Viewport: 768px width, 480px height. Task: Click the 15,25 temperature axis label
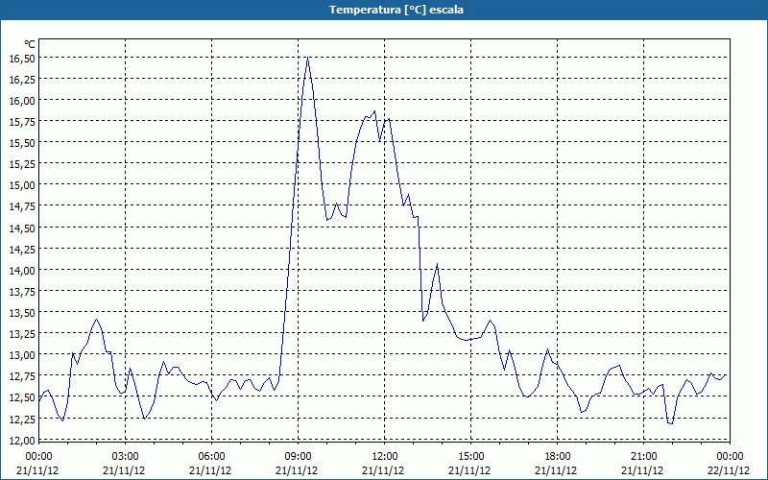coord(22,163)
